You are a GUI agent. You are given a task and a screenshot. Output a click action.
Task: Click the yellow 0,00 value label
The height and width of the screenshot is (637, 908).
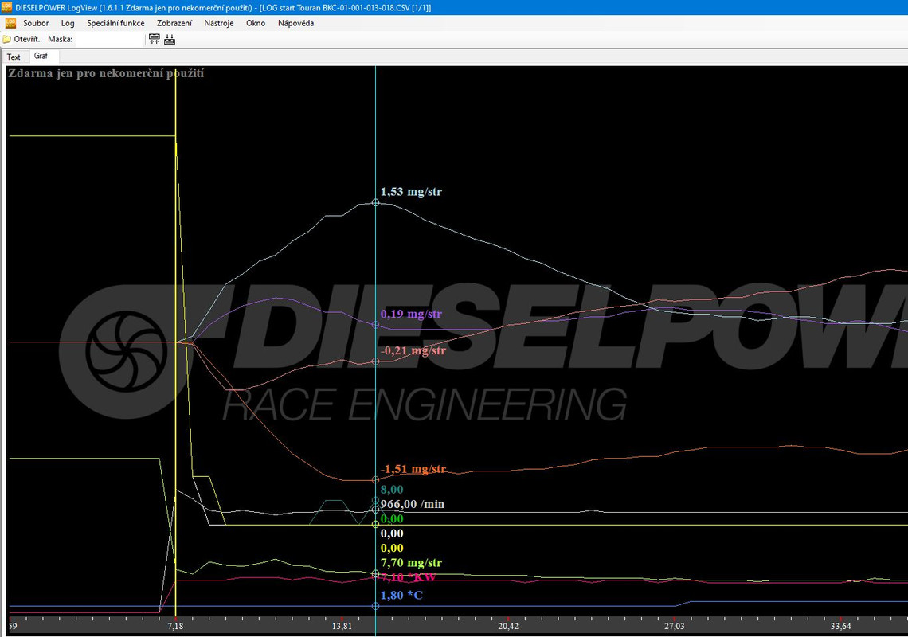(x=391, y=548)
